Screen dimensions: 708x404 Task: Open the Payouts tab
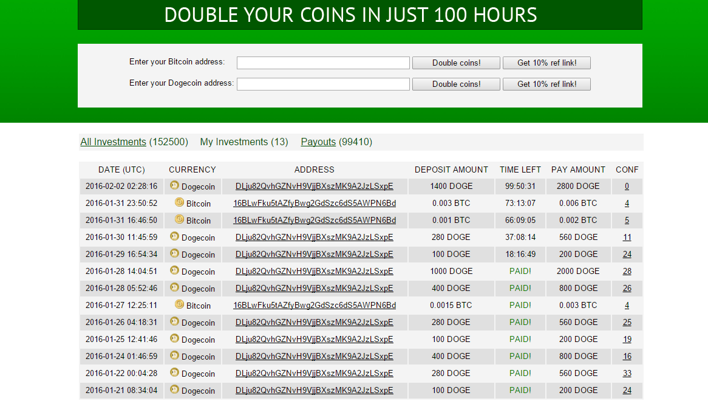point(318,142)
